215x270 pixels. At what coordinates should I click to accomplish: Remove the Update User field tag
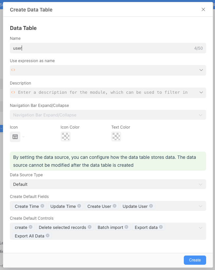(x=151, y=206)
